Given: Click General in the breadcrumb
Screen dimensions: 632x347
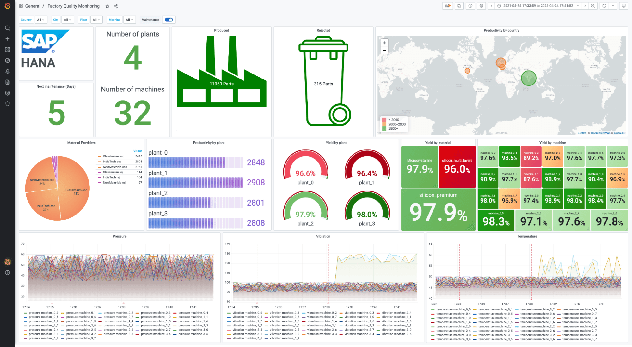Looking at the screenshot, I should point(33,6).
